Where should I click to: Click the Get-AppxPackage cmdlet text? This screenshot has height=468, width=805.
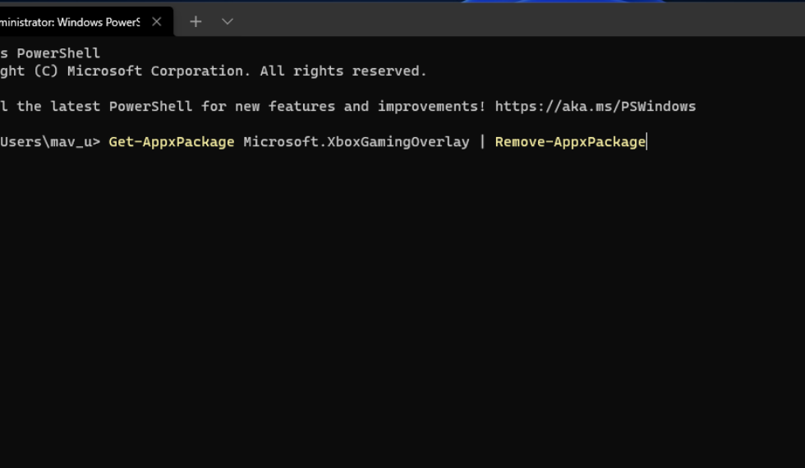[x=171, y=142]
